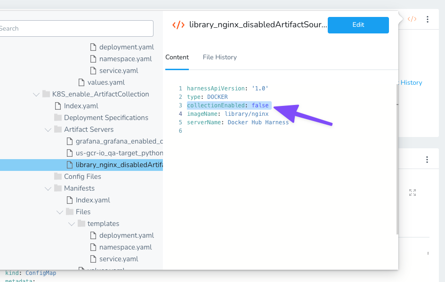Click the Manifests folder icon
The image size is (445, 282).
pos(58,188)
